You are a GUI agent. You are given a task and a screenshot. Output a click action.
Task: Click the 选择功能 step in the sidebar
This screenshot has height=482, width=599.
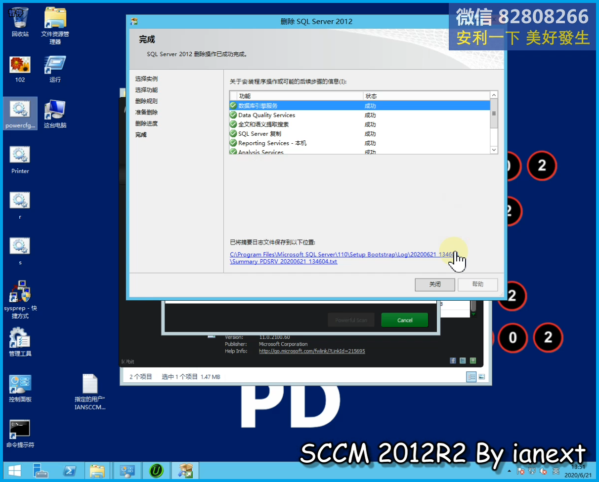pos(146,90)
